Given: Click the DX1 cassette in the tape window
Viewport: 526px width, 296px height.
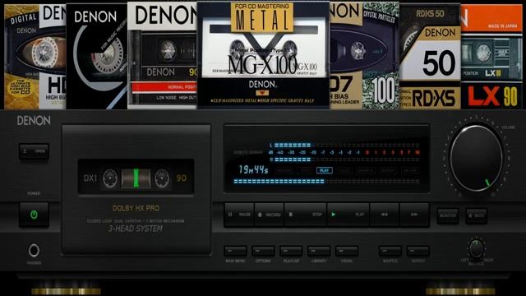Looking at the screenshot, I should click(x=136, y=178).
